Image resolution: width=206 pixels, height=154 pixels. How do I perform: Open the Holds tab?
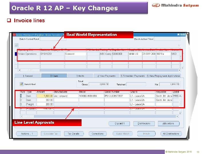80,76
